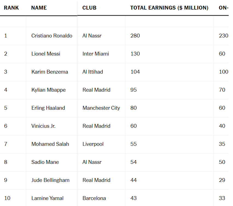233x206 pixels.
Task: Click on Karim Benzema's name
Action: point(49,72)
